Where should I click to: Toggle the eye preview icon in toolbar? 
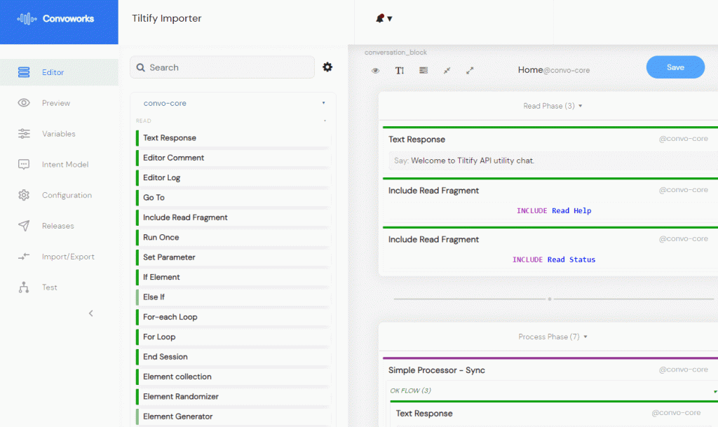pyautogui.click(x=376, y=71)
